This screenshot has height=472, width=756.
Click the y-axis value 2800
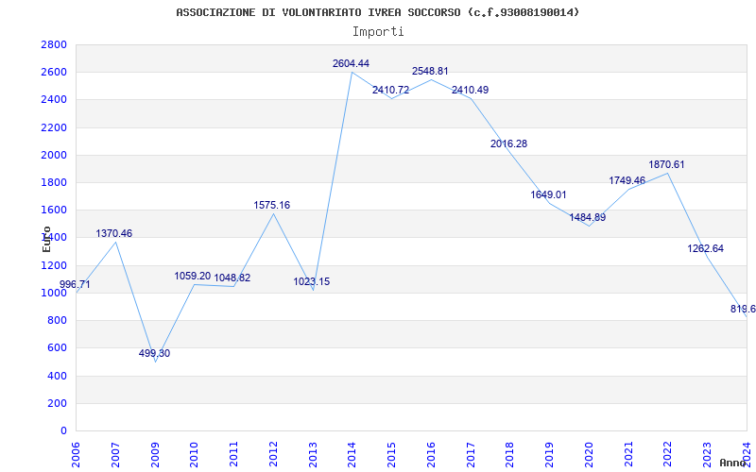pos(54,44)
